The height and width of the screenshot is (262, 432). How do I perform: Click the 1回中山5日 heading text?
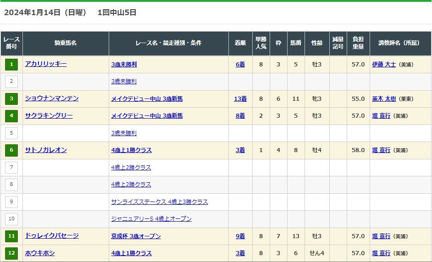pyautogui.click(x=117, y=13)
